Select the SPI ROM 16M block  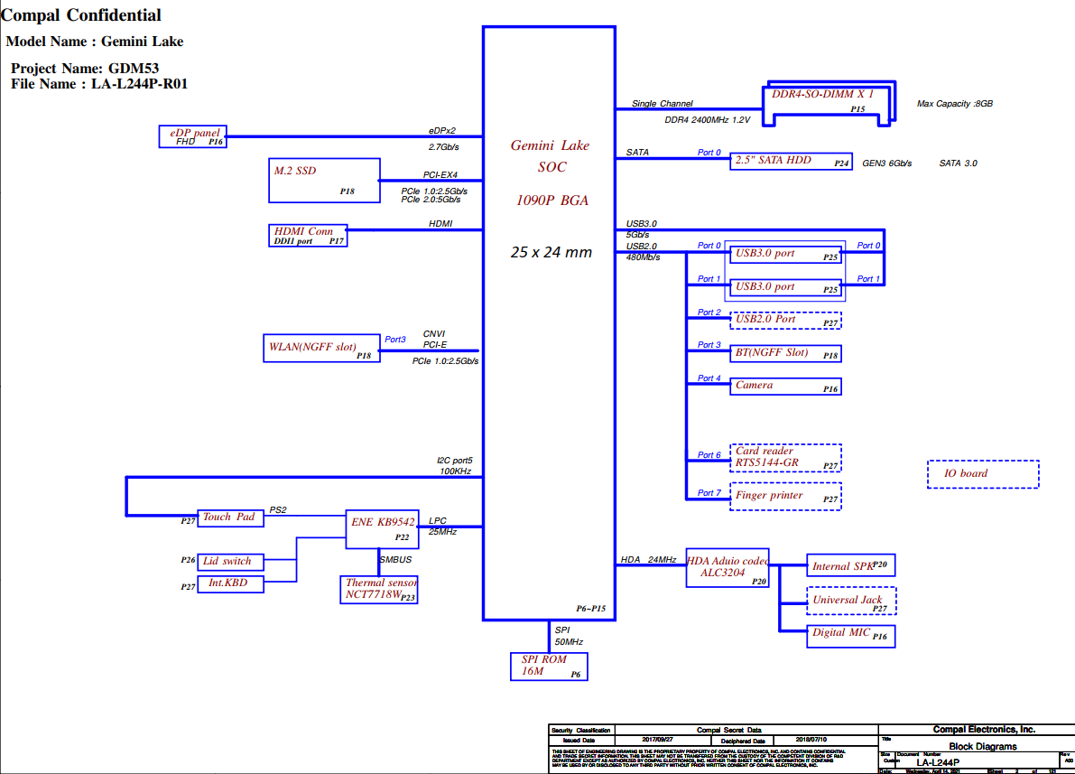click(549, 667)
